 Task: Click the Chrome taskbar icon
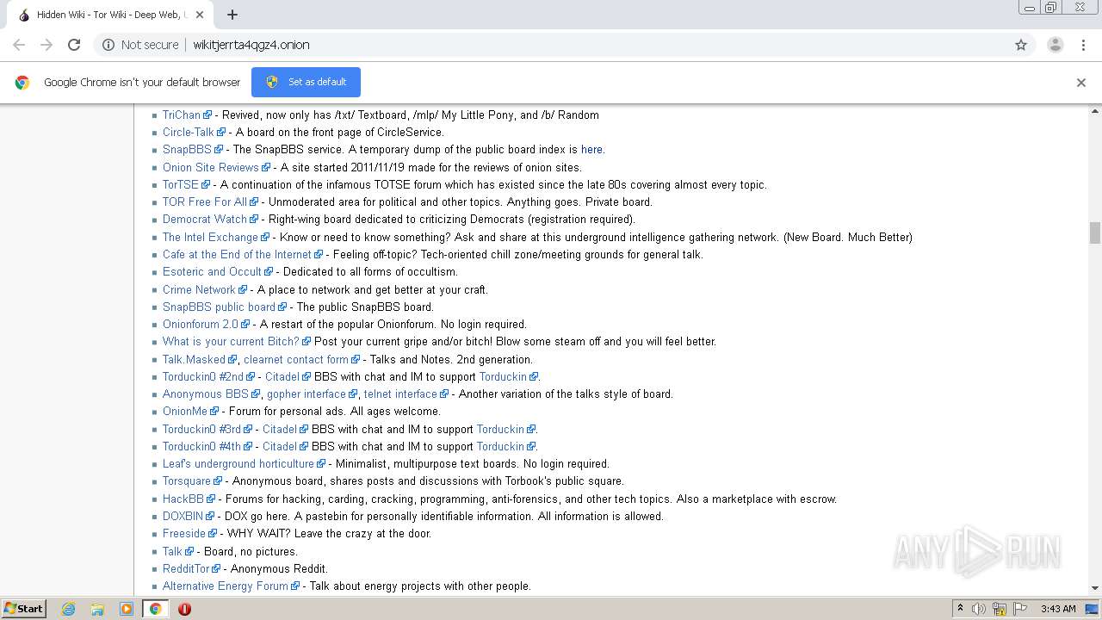tap(155, 609)
